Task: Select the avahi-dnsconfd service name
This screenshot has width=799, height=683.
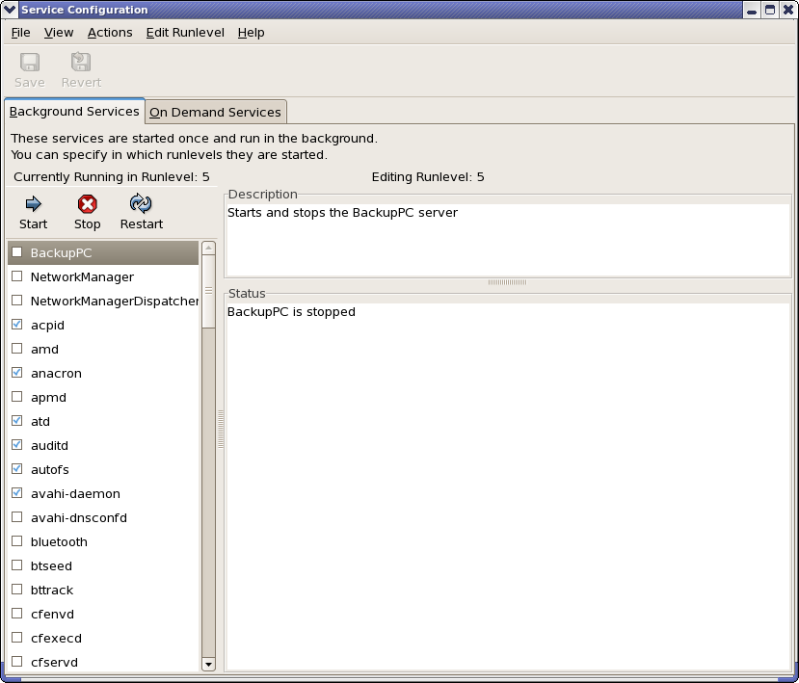Action: coord(79,518)
